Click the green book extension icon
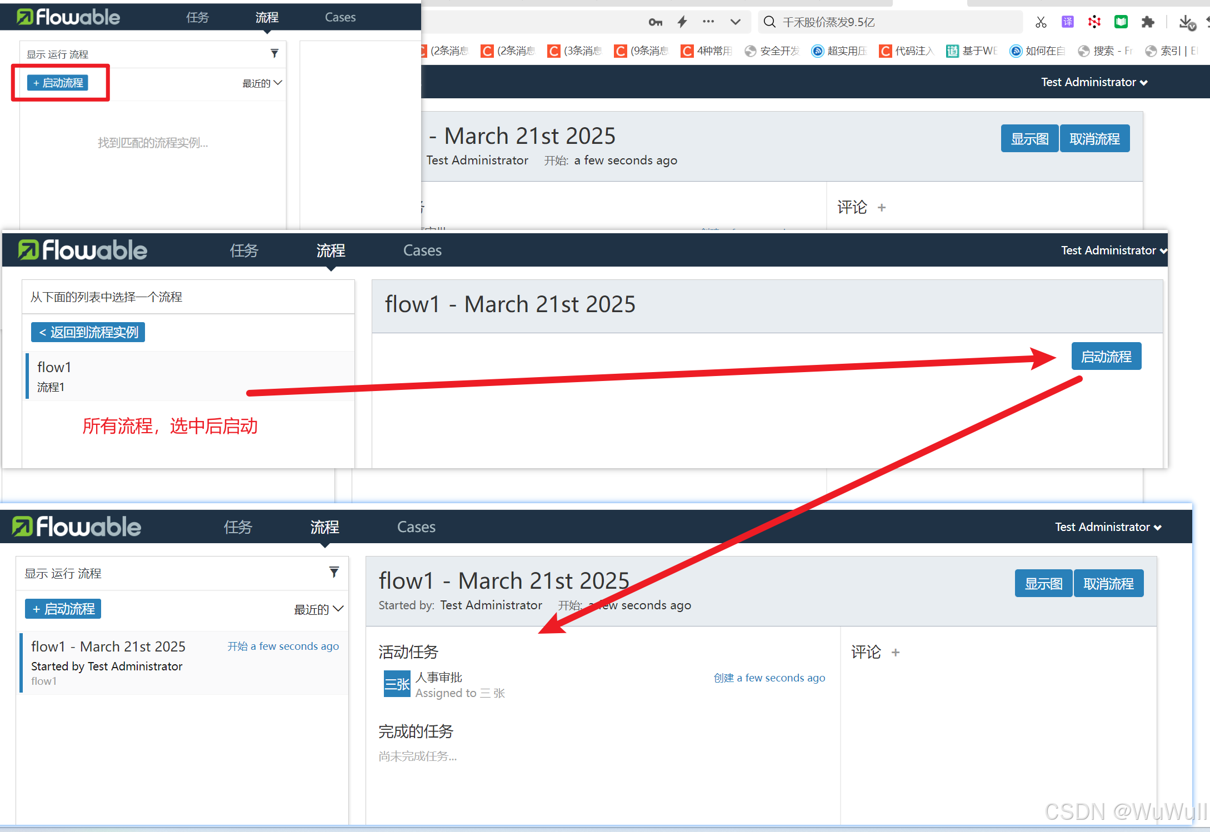Image resolution: width=1210 pixels, height=832 pixels. click(1121, 22)
